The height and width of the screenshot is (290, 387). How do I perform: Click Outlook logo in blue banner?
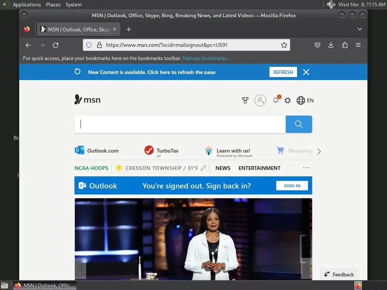click(x=98, y=186)
